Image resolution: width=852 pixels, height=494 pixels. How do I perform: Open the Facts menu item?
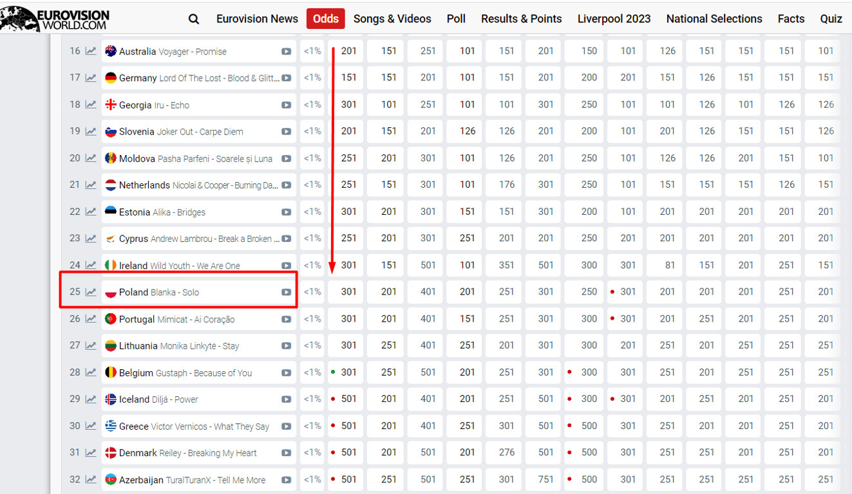click(x=791, y=19)
